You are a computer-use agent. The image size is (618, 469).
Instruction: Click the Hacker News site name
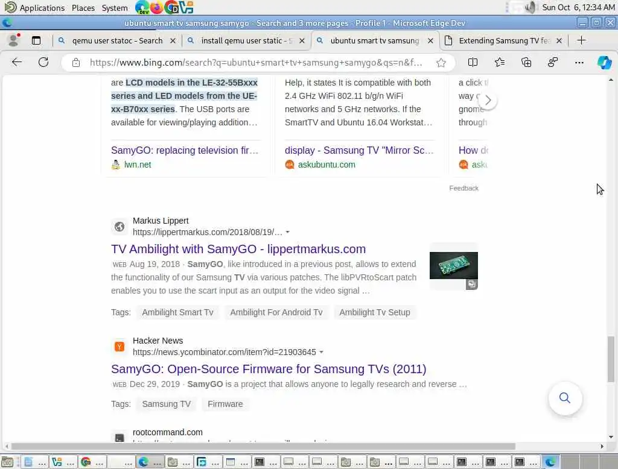pyautogui.click(x=158, y=341)
